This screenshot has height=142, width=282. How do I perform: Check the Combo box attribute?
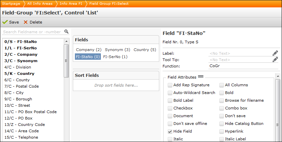click(222, 108)
